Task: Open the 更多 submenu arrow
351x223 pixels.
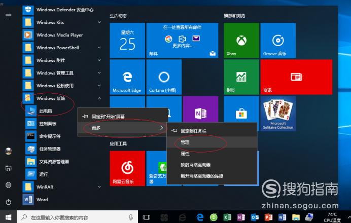Action: (162, 128)
